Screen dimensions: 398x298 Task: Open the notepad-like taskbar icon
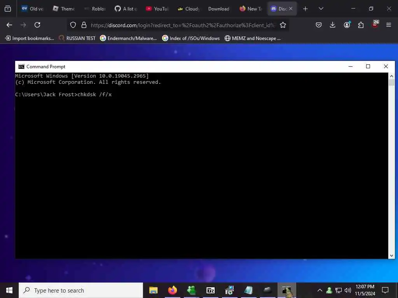point(248,290)
